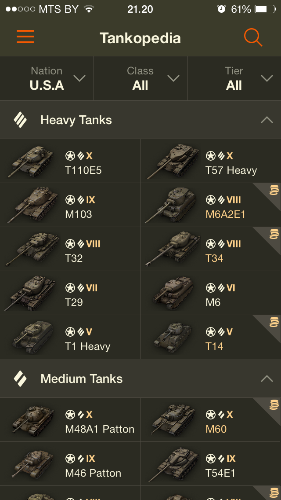Collapse the Heavy Tanks section

pyautogui.click(x=267, y=120)
